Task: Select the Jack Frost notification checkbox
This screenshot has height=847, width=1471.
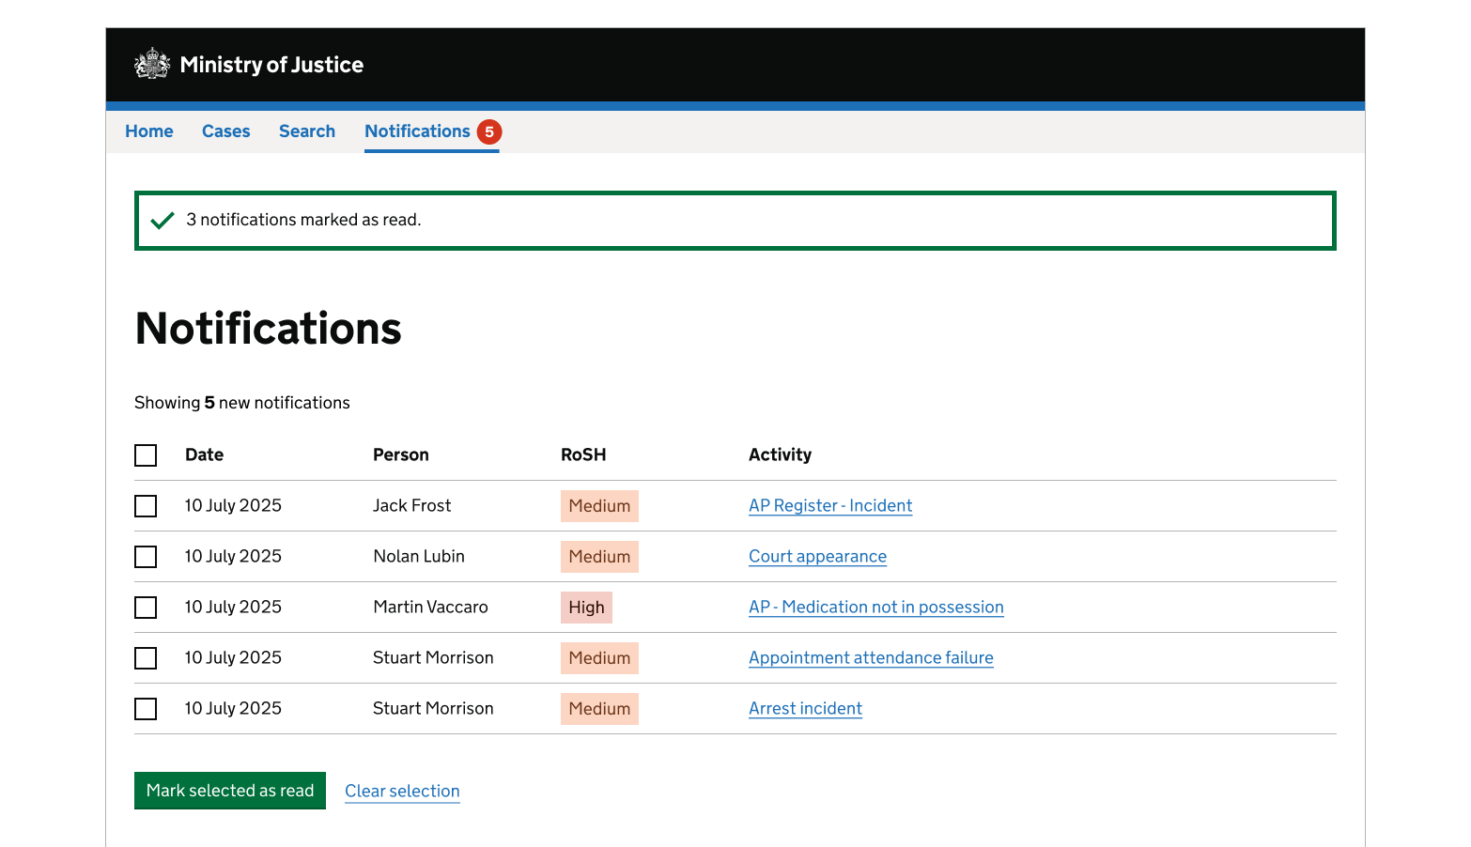Action: pos(146,506)
